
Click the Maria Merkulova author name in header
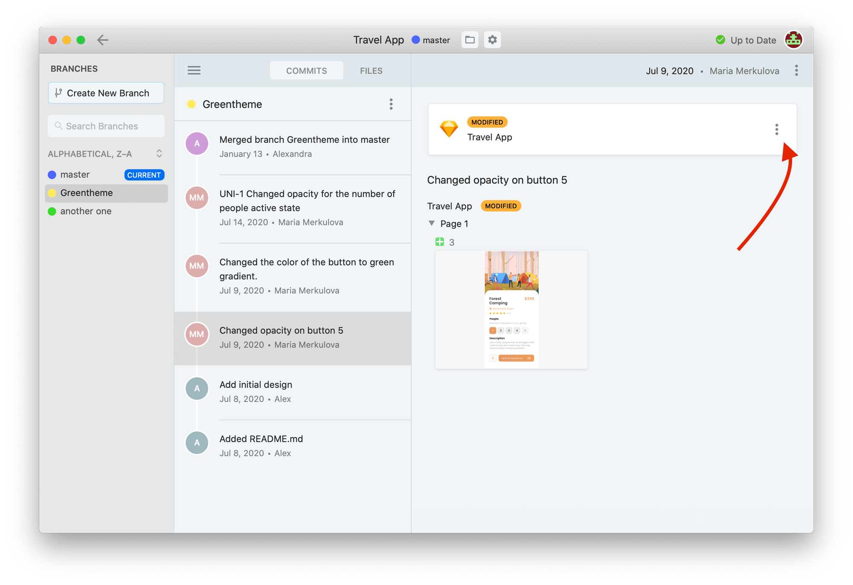(744, 71)
